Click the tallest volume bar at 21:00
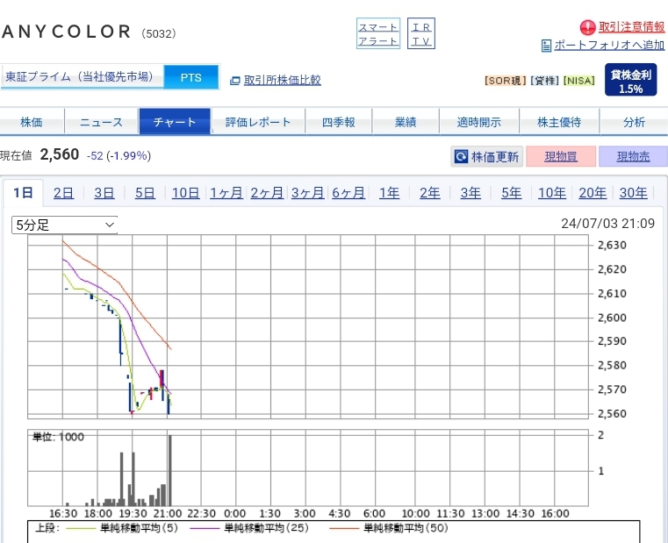The image size is (668, 543). coord(170,470)
